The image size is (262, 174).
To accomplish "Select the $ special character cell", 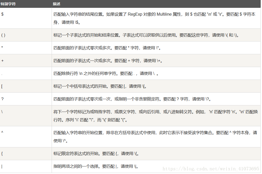I will click(x=26, y=18).
